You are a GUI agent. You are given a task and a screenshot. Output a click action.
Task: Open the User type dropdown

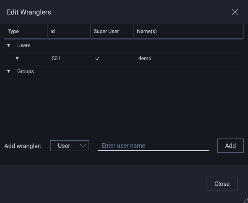(x=70, y=145)
